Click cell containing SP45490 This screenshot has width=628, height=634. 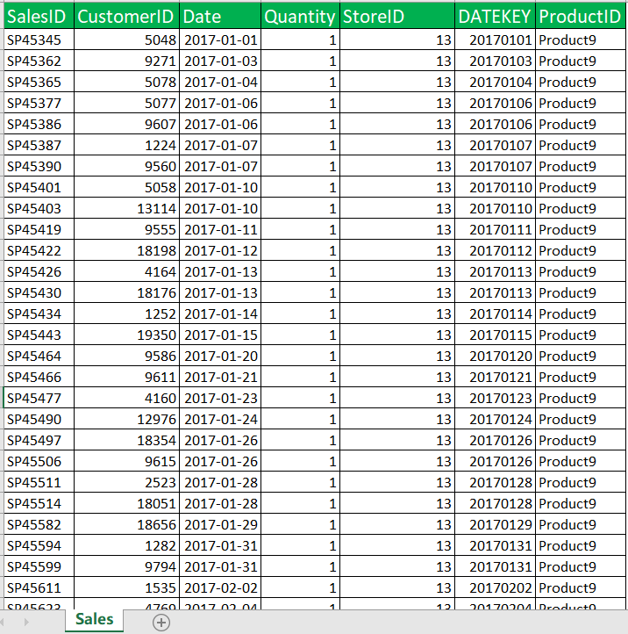[x=39, y=419]
